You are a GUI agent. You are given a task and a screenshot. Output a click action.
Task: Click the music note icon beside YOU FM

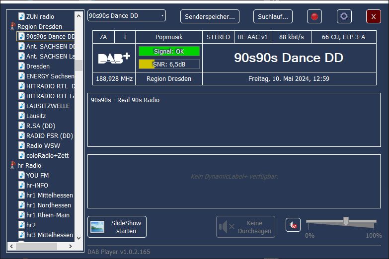click(21, 176)
